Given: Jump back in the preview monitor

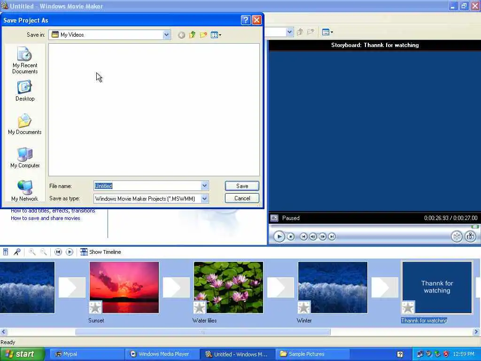Looking at the screenshot, I should point(303,237).
